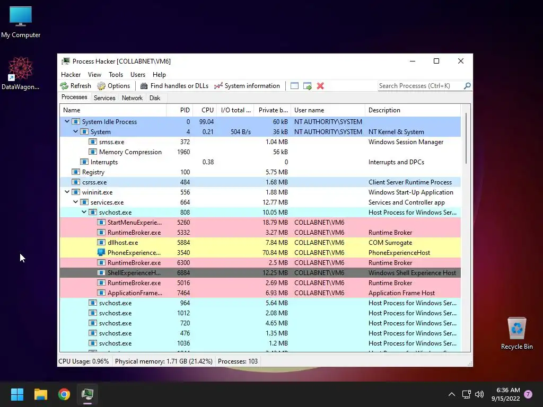Sort by the PID column header

(179, 110)
